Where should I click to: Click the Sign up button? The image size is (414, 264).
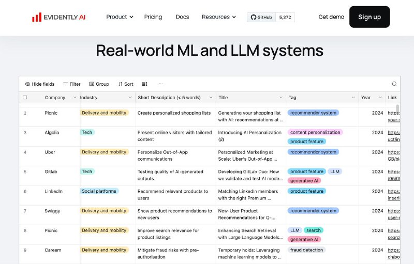(369, 17)
